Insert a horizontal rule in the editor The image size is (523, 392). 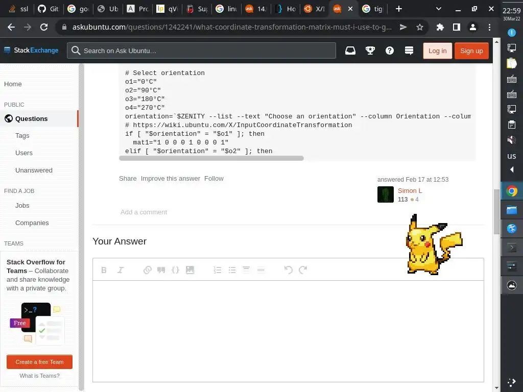pos(261,270)
